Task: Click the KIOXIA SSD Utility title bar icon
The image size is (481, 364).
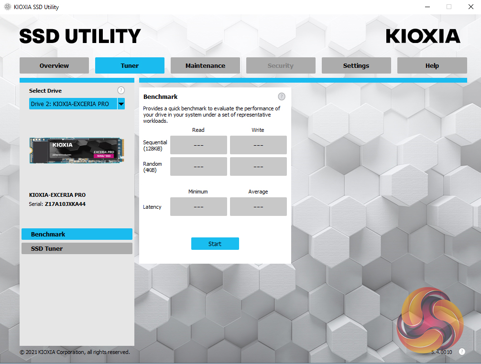Action: tap(7, 7)
